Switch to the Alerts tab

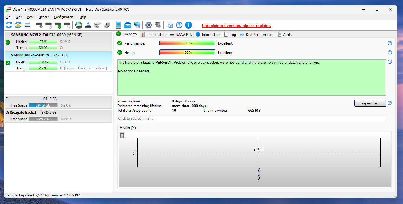click(284, 34)
